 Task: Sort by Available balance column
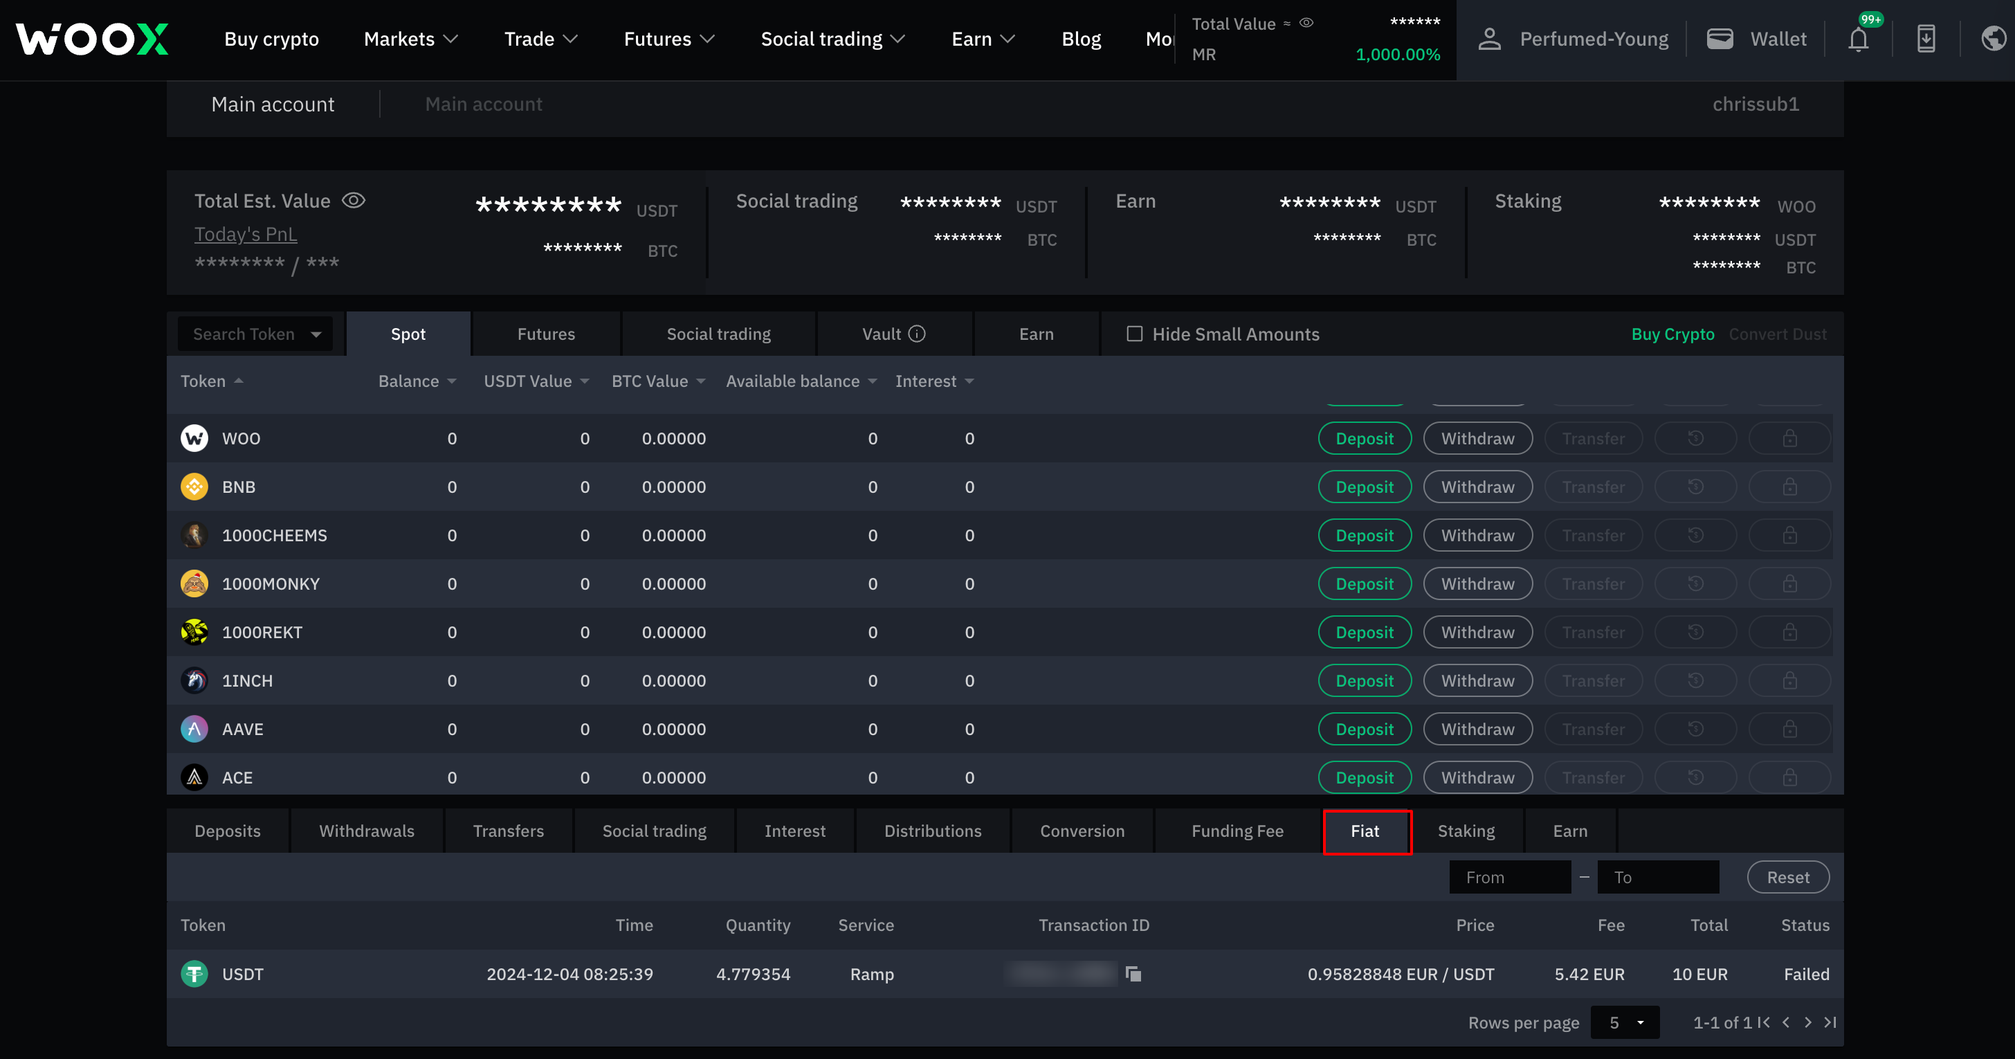802,381
